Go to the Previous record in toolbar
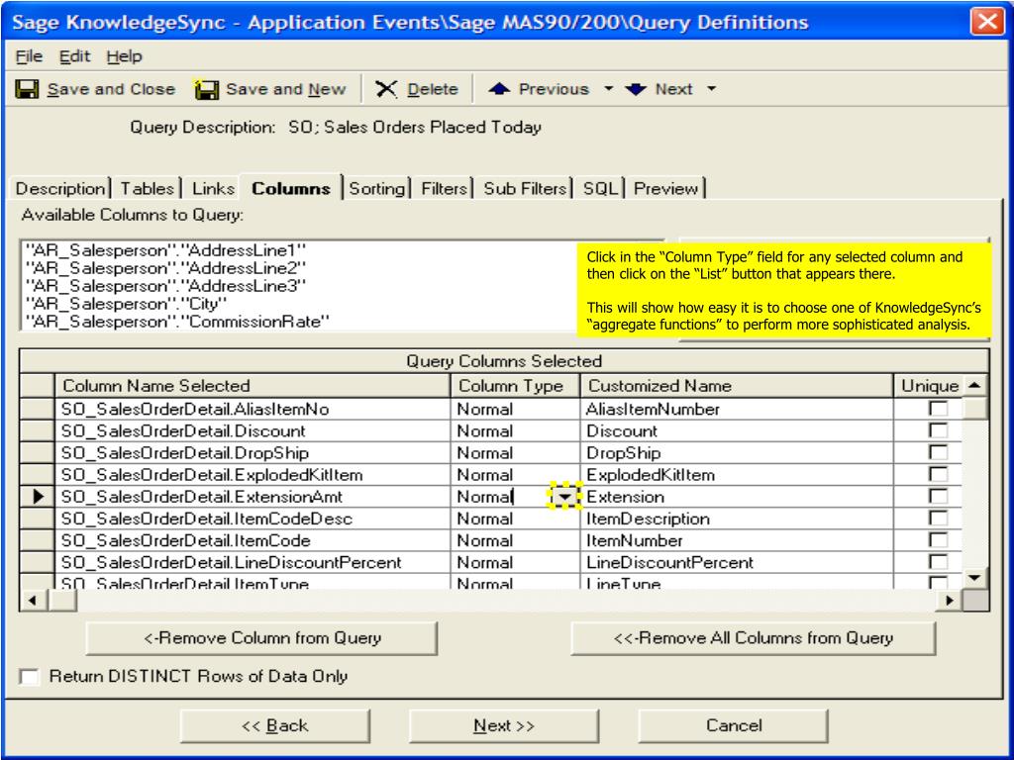Screen dimensions: 1014x760 (539, 89)
